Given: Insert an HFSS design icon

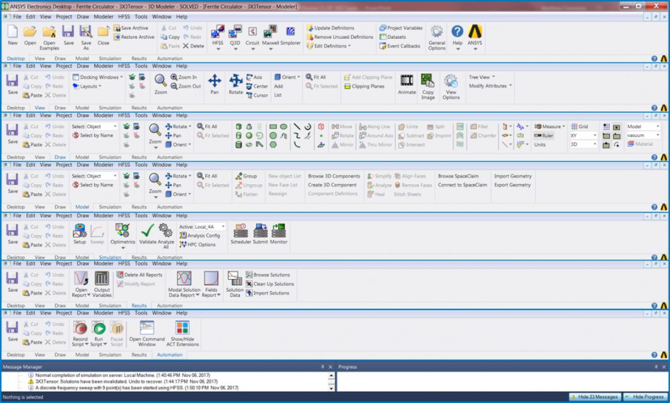Looking at the screenshot, I should pyautogui.click(x=218, y=32).
